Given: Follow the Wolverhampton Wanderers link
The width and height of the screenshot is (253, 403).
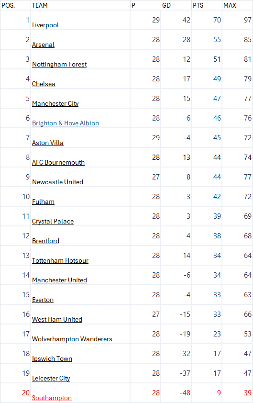Looking at the screenshot, I should (x=72, y=339).
